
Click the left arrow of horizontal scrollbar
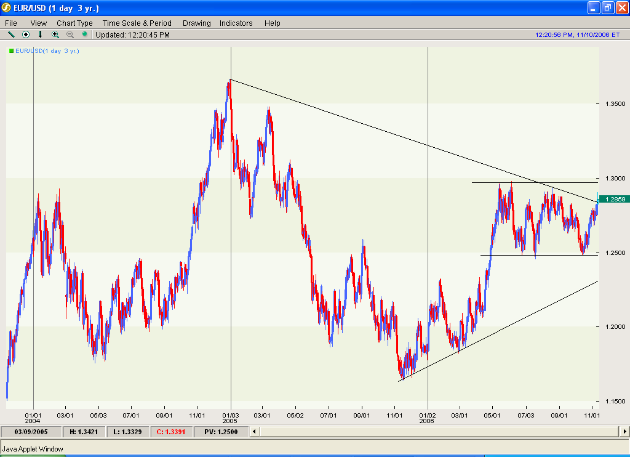[254, 431]
